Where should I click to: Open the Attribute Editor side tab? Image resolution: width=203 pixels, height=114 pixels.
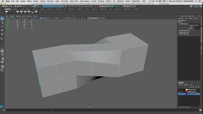201,21
